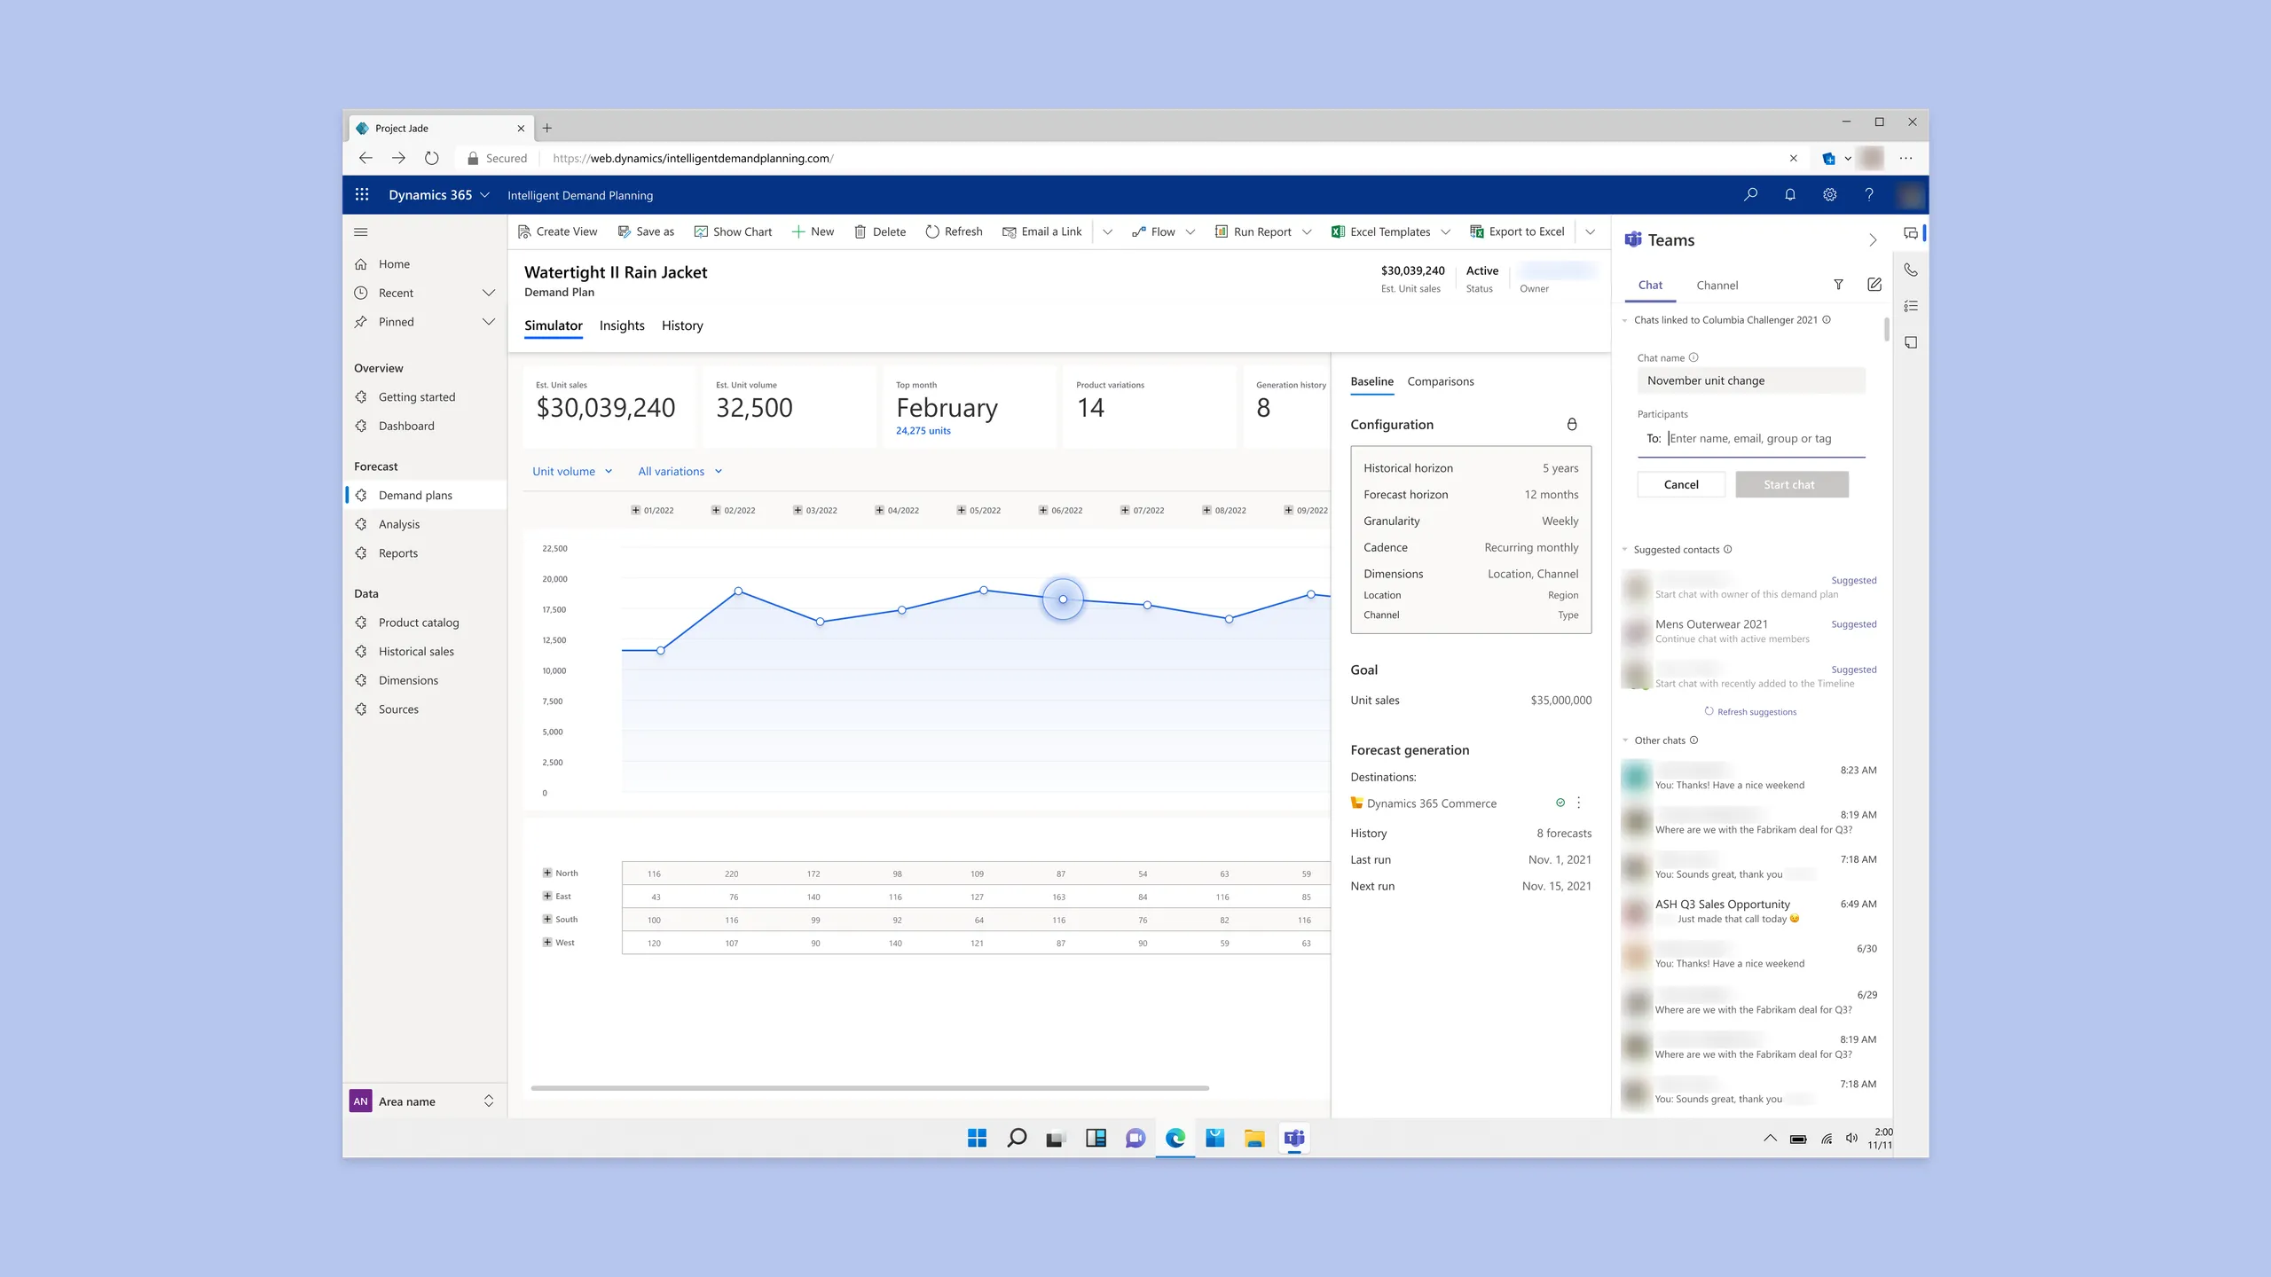
Task: Click the volume icon in system tray
Action: click(x=1851, y=1138)
